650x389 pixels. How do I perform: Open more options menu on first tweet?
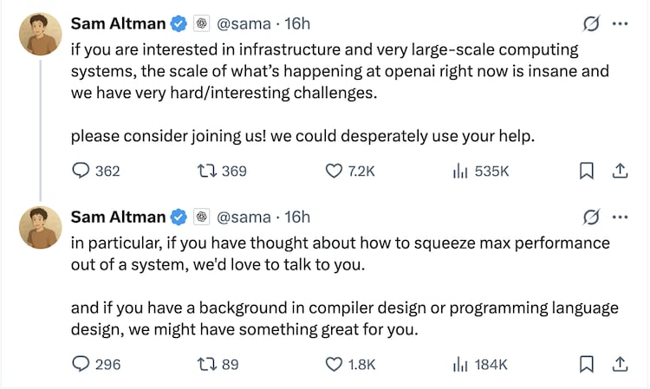[x=620, y=23]
